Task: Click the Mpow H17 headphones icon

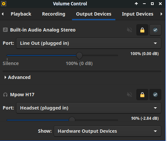Action: [x=5, y=95]
